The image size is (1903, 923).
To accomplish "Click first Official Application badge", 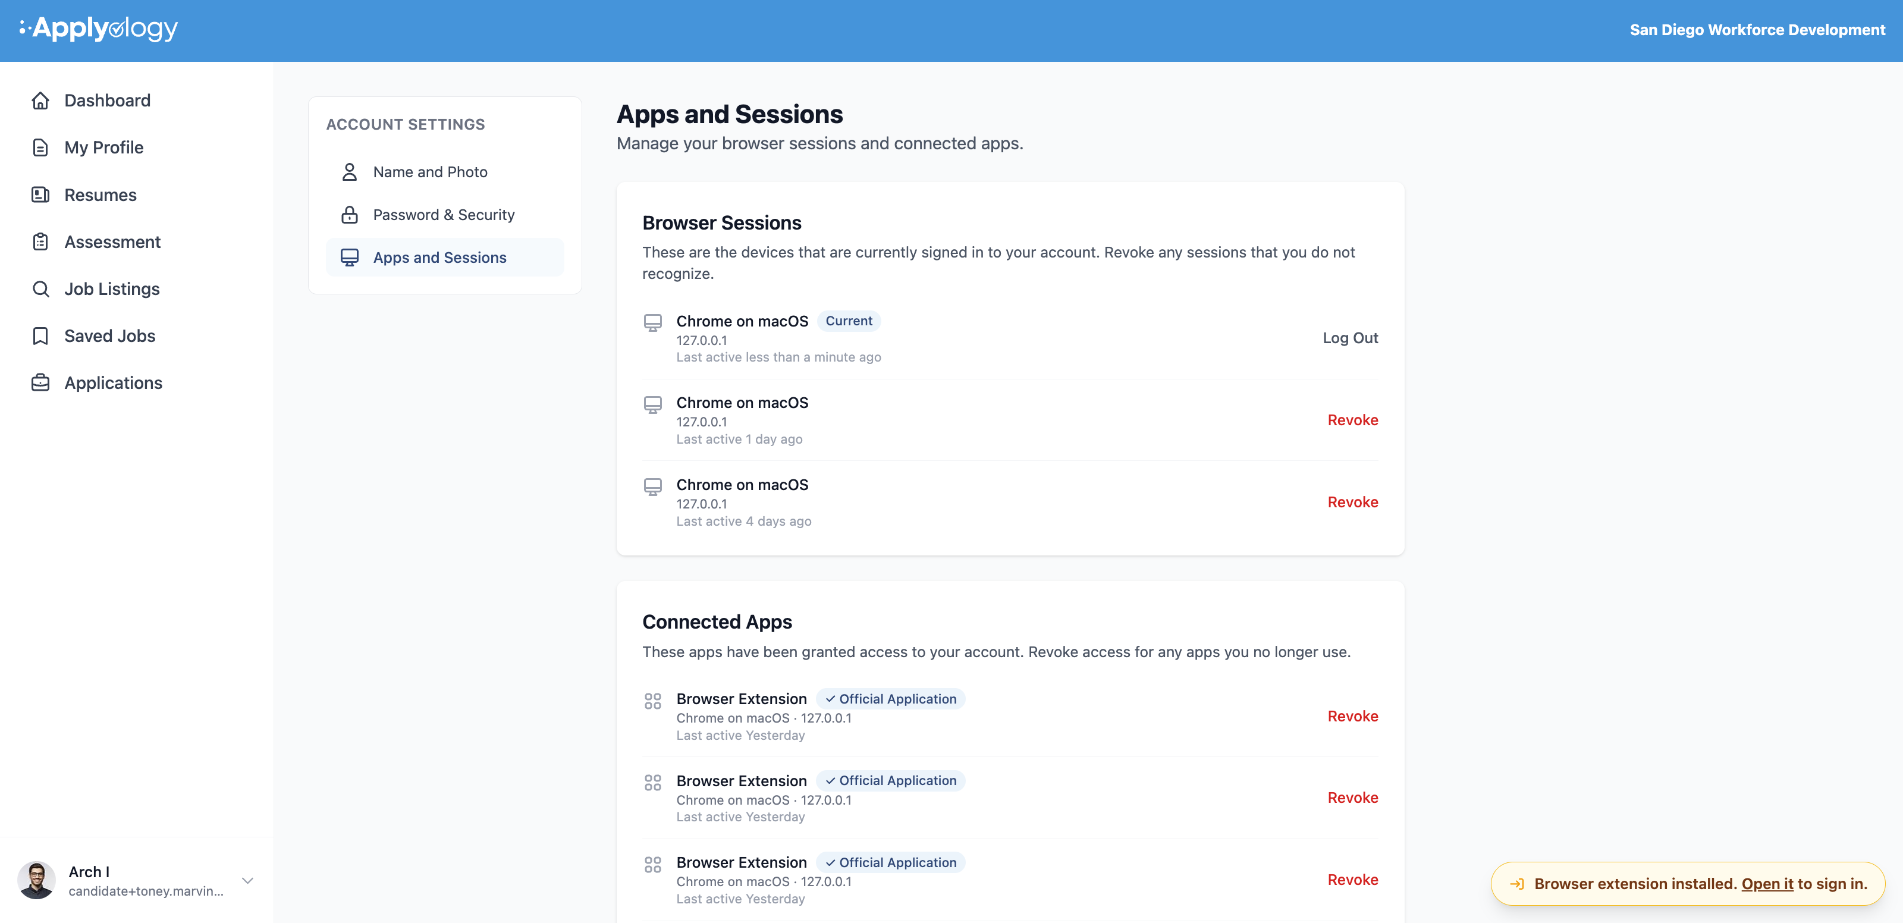I will coord(891,699).
